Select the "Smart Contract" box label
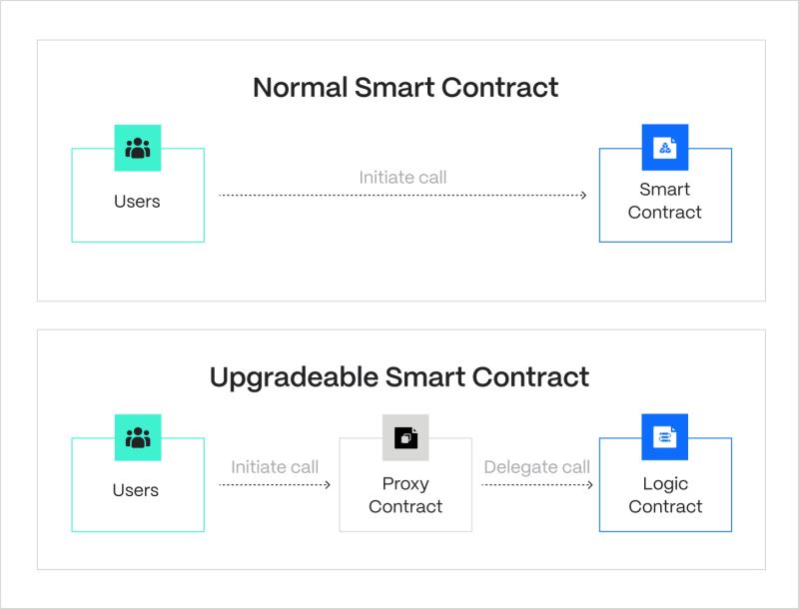The height and width of the screenshot is (609, 799). tap(665, 201)
